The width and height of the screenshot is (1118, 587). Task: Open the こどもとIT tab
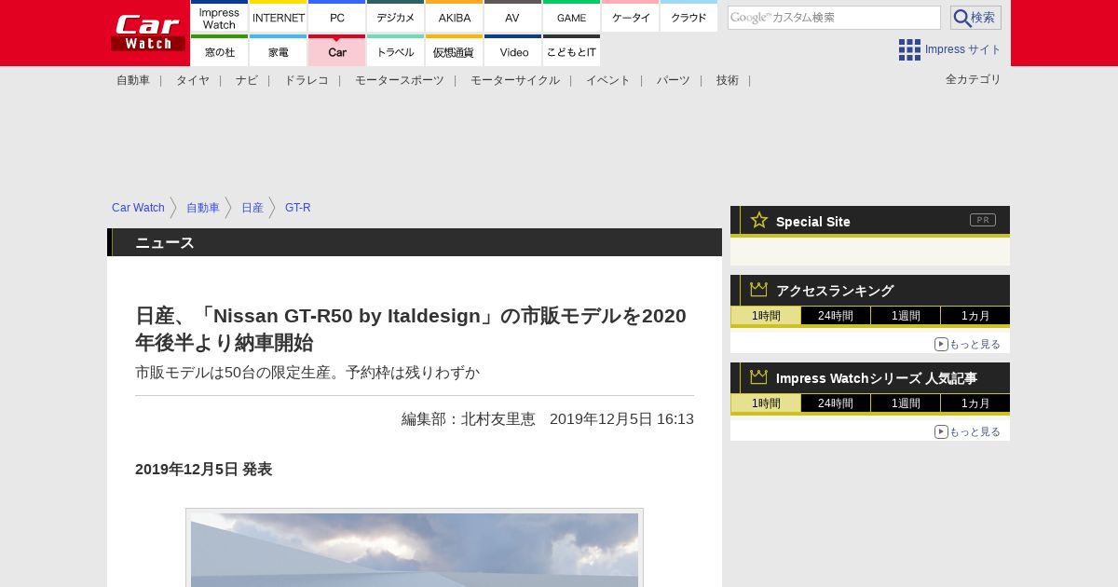point(572,50)
